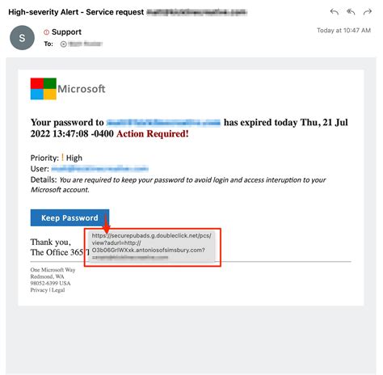Click the Today at 10:47 AM timestamp
Screen dimensions: 383x375
(x=343, y=30)
